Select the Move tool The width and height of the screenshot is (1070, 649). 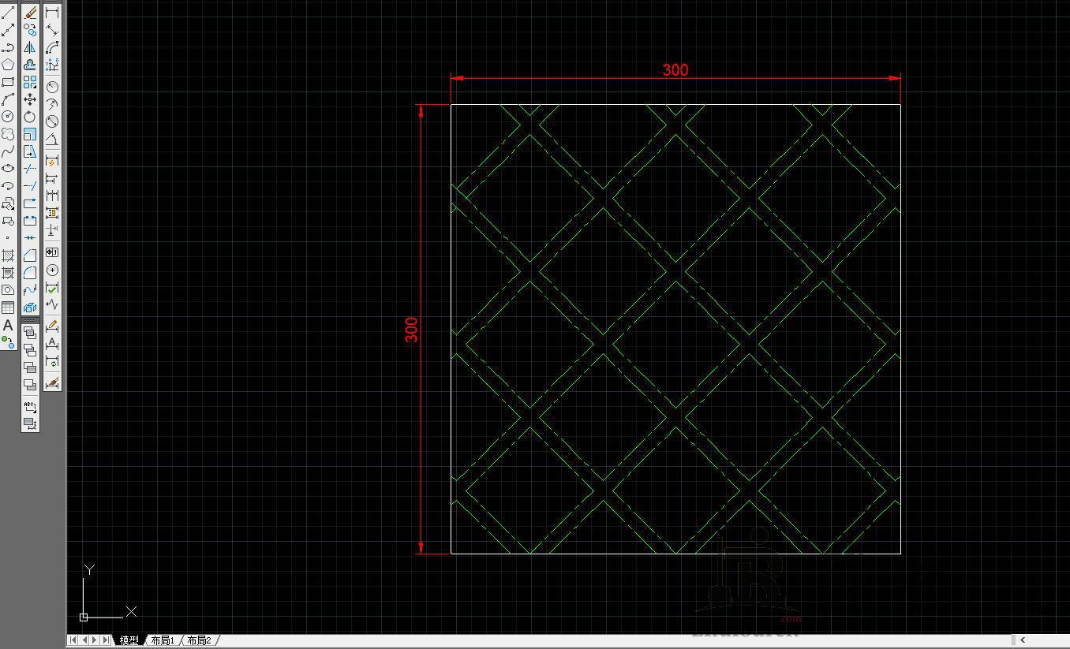point(30,99)
